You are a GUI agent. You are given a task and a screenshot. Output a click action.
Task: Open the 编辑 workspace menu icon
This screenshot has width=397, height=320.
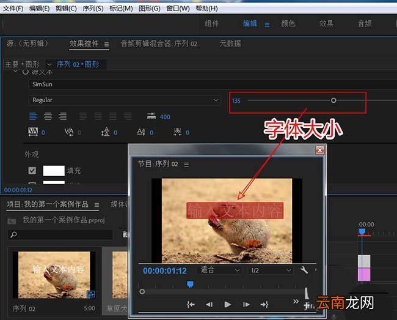point(267,24)
